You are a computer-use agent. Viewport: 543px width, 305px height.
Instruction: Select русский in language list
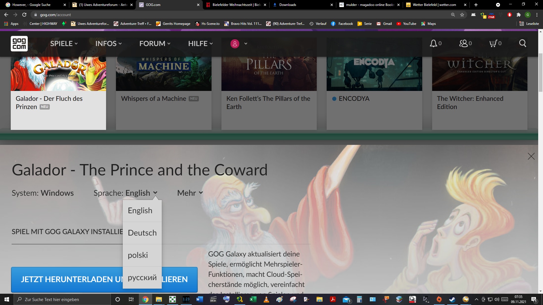142,278
